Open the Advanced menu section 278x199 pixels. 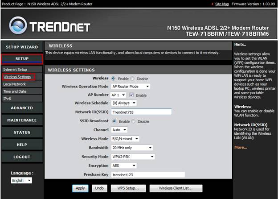point(22,108)
